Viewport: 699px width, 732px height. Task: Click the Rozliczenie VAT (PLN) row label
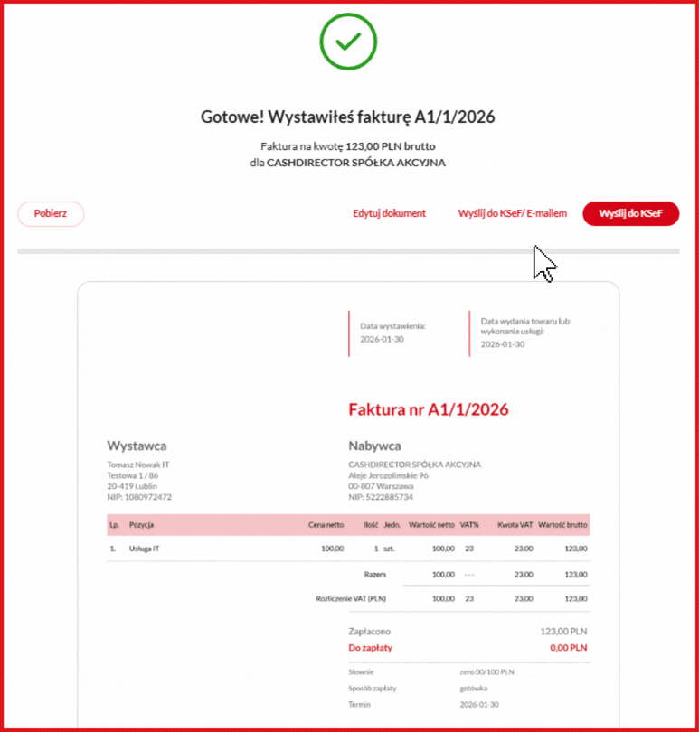pos(351,599)
